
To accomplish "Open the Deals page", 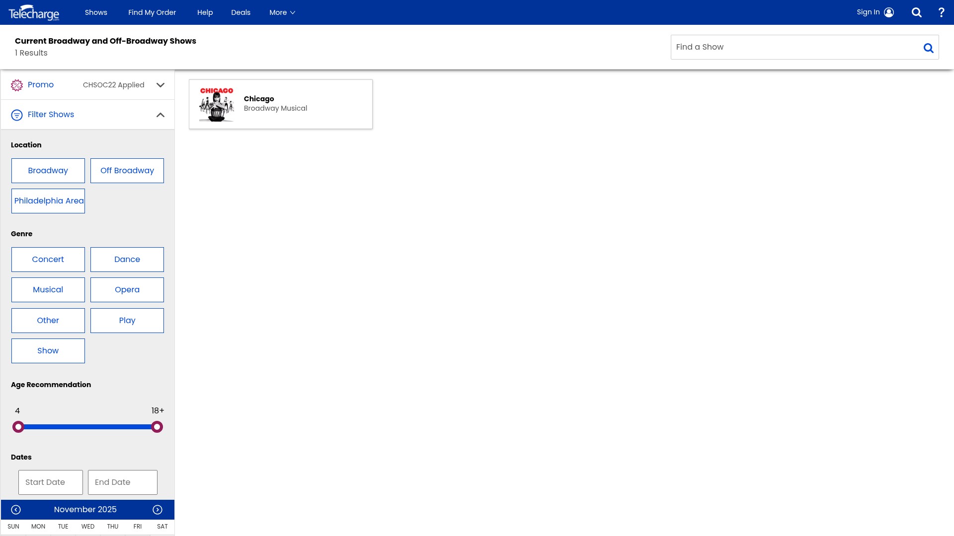I will tap(240, 12).
